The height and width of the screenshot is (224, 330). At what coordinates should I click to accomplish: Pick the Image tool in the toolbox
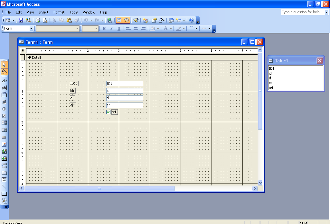[4, 144]
